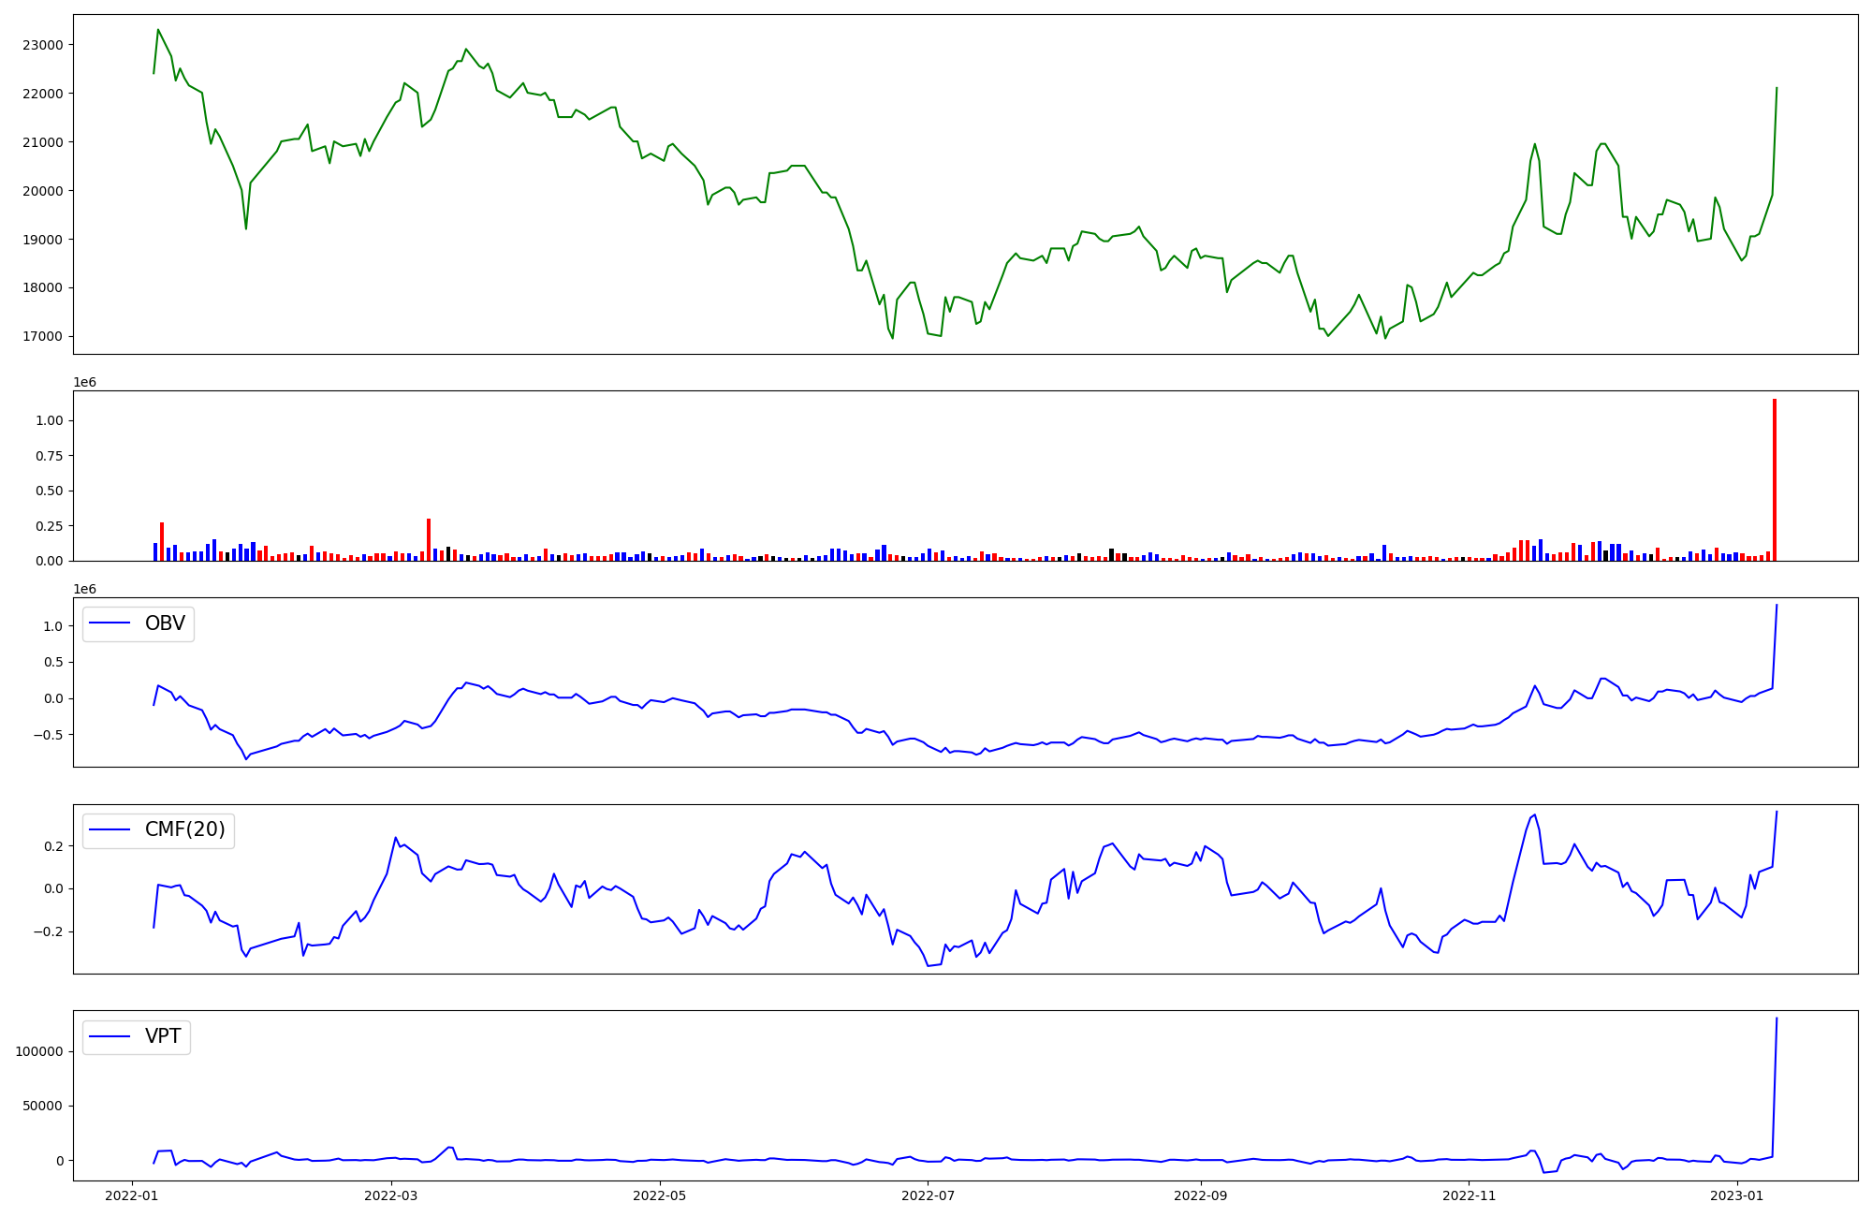Image resolution: width=1872 pixels, height=1217 pixels.
Task: Click the 2022-03 x-axis tick label
Action: (390, 1195)
